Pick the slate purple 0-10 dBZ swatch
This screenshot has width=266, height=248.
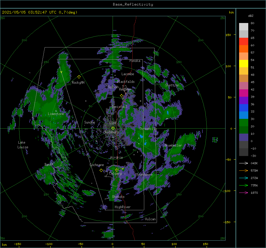(x=244, y=137)
